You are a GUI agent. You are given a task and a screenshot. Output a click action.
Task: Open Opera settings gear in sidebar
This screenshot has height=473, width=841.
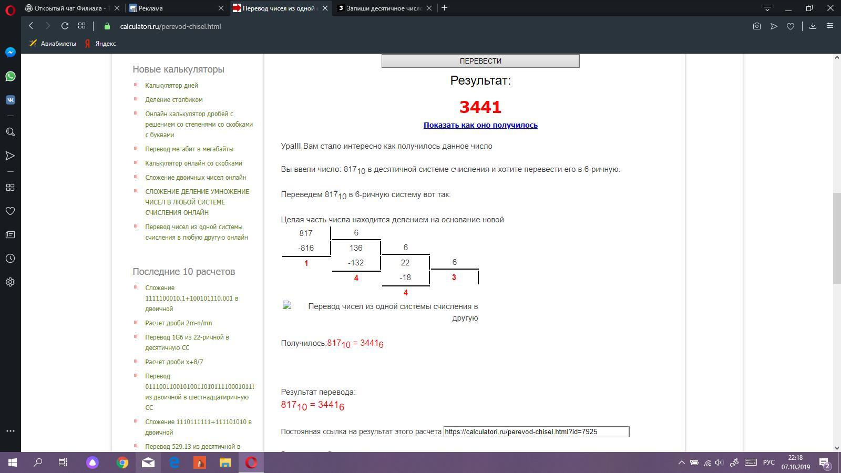(x=10, y=282)
